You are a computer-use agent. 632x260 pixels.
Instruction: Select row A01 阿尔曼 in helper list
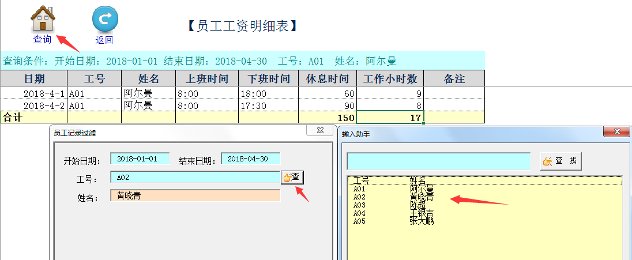click(484, 189)
